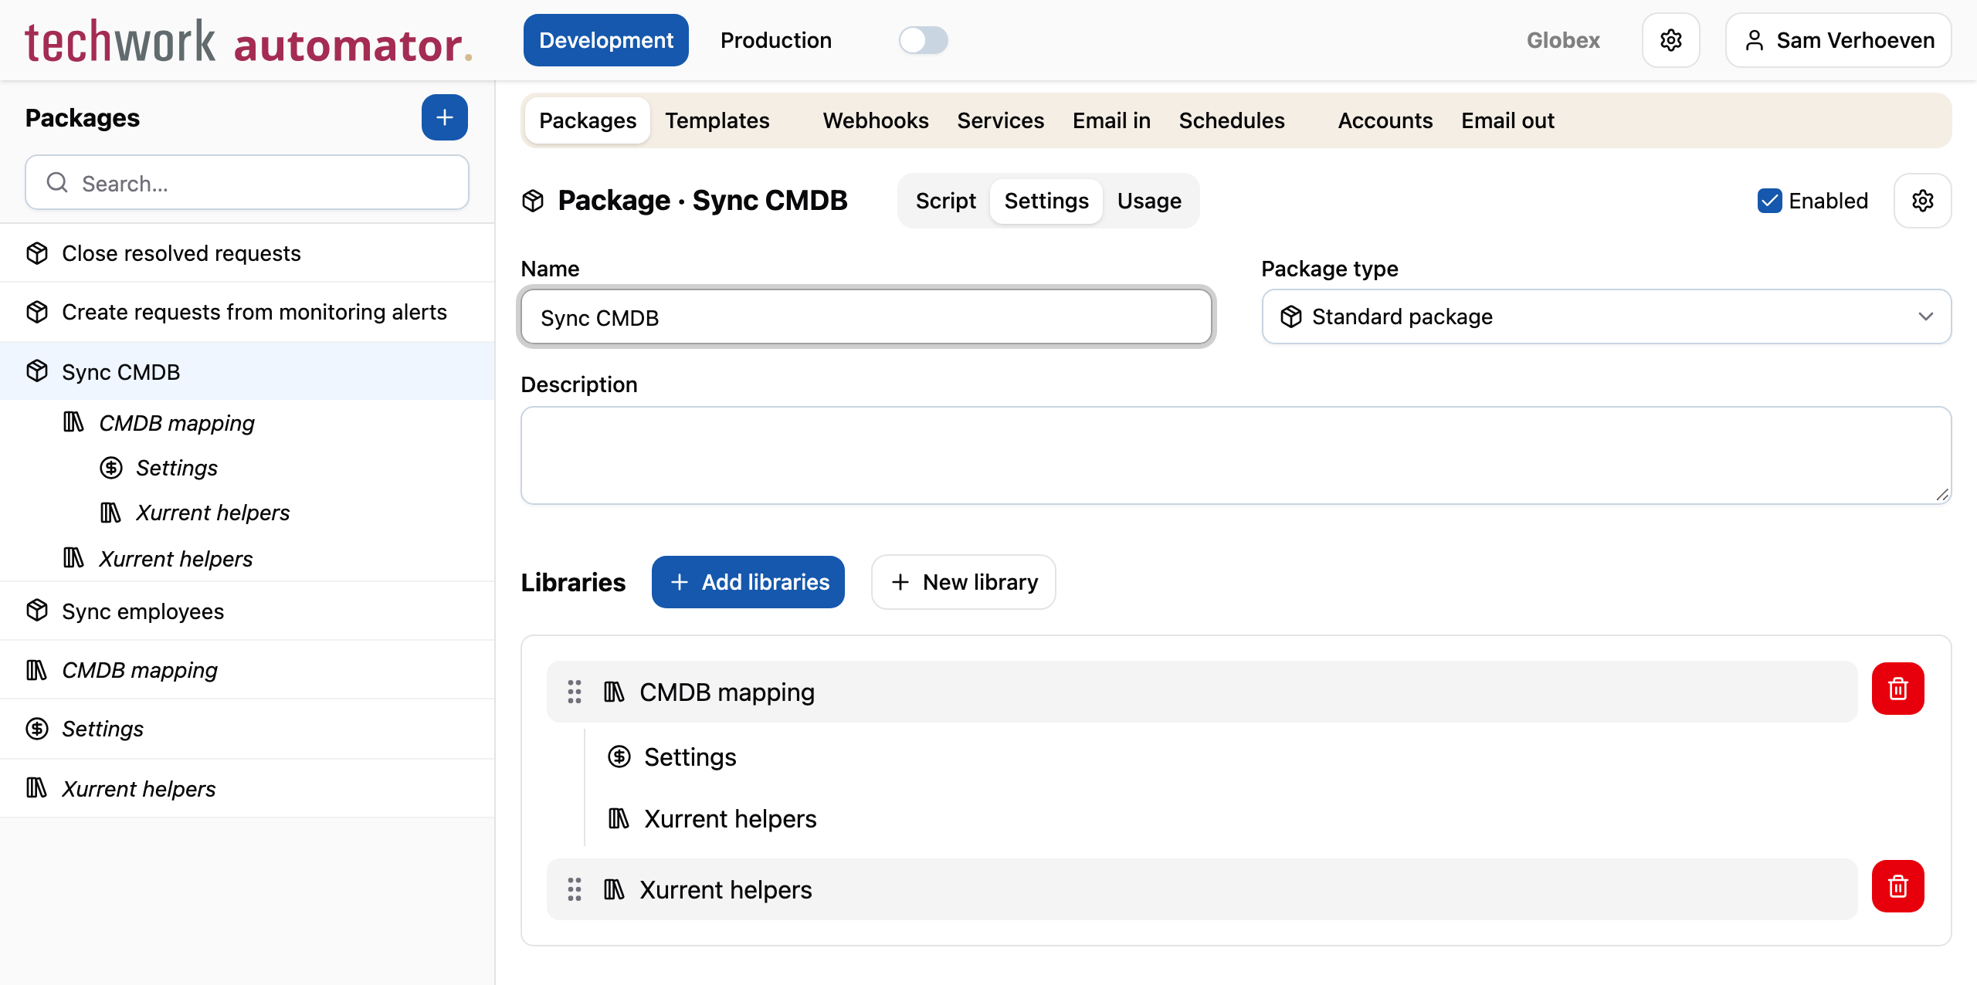Viewport: 1977px width, 985px height.
Task: Delete the CMDB mapping library with its trash icon
Action: (1897, 689)
